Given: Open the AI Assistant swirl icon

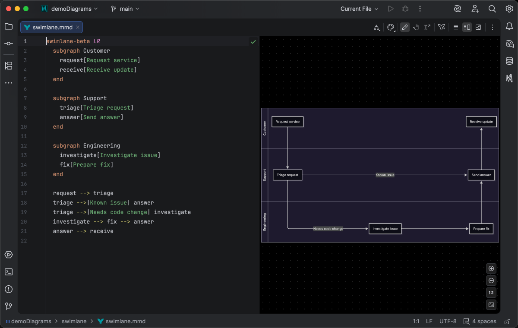Looking at the screenshot, I should [x=458, y=9].
